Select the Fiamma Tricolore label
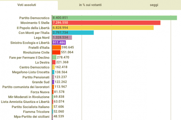Screen dimensions: 181x120 click(x=36, y=111)
